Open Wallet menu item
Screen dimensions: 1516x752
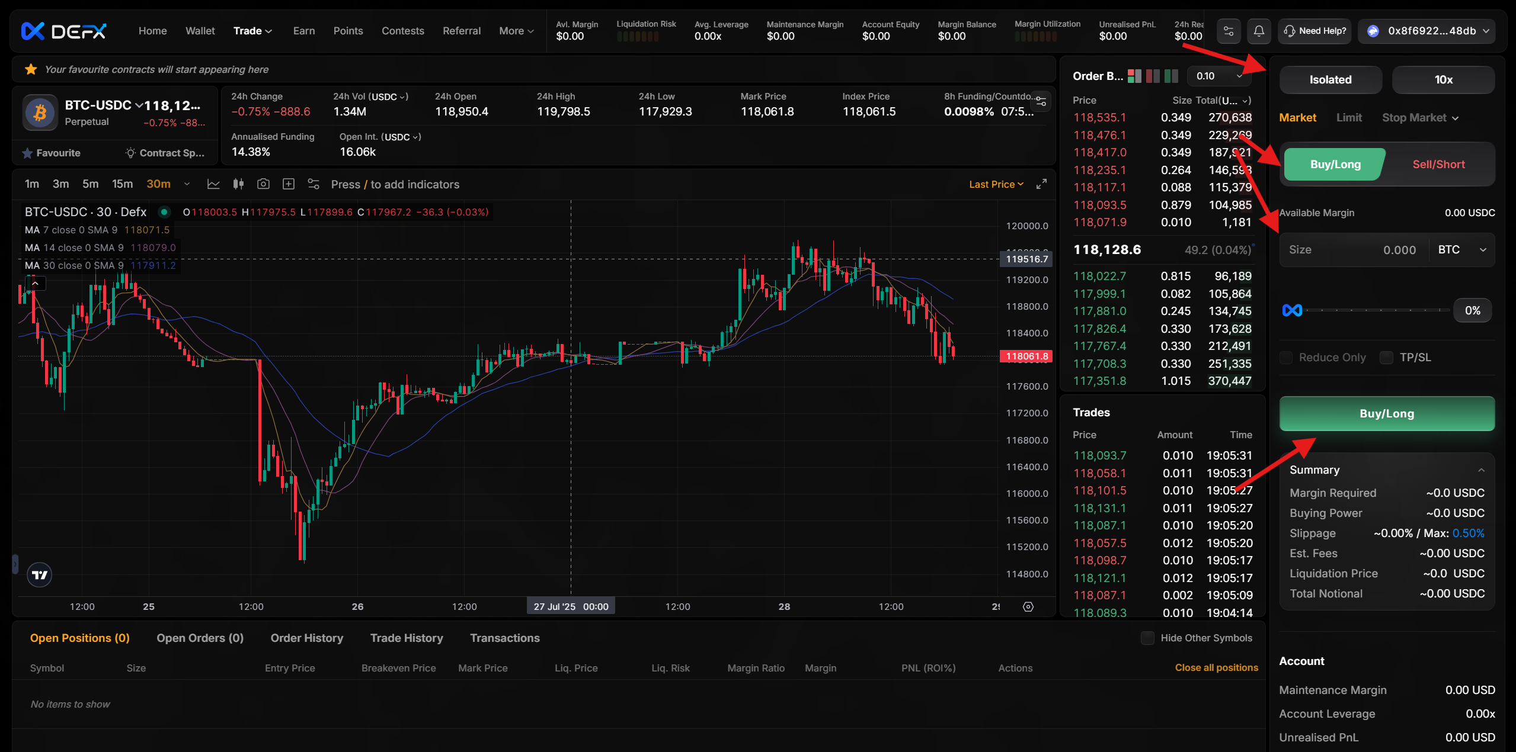click(x=200, y=31)
